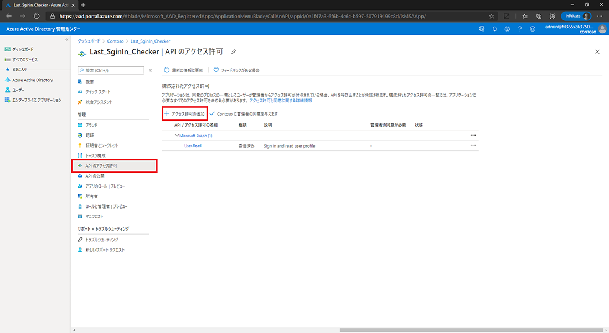Close the API のアクセス許可 blade
This screenshot has height=333, width=609.
tap(597, 51)
